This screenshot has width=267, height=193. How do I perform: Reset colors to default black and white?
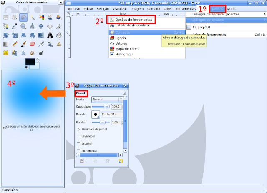tap(27, 68)
